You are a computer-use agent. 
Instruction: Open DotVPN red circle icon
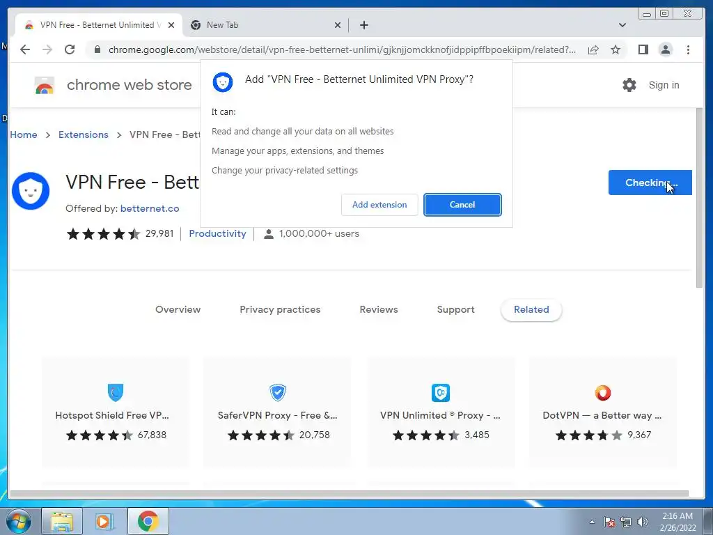click(603, 393)
